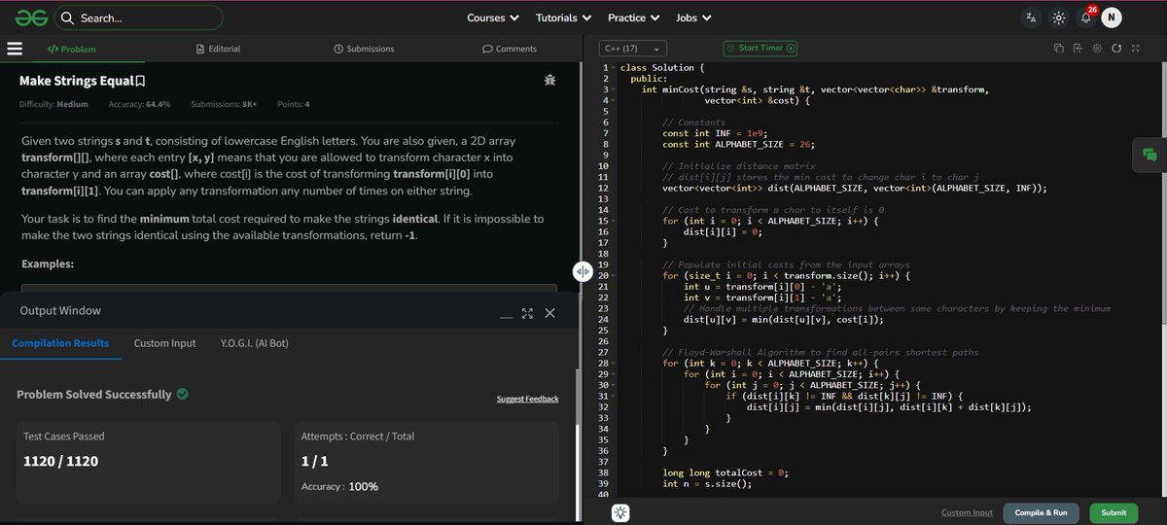This screenshot has height=525, width=1167.
Task: Click the 'Make Strings Equal' title
Action: point(76,81)
